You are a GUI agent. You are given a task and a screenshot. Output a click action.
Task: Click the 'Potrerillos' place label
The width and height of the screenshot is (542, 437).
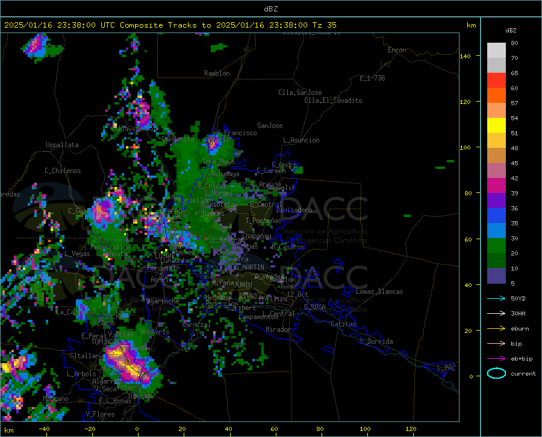[110, 247]
